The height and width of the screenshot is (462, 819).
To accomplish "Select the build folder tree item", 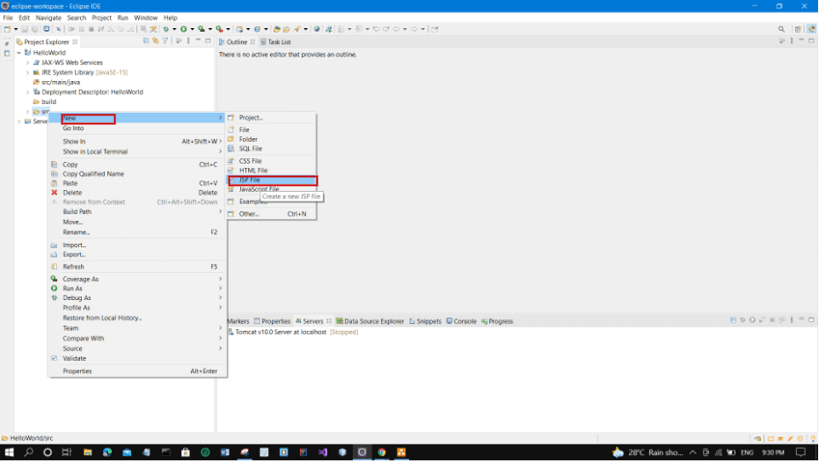I will [x=44, y=102].
